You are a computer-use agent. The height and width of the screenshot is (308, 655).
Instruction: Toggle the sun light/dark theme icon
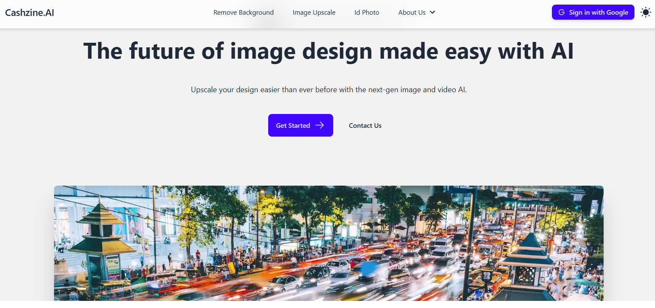[646, 13]
